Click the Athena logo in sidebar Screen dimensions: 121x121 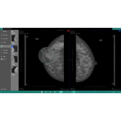(x=5, y=31)
